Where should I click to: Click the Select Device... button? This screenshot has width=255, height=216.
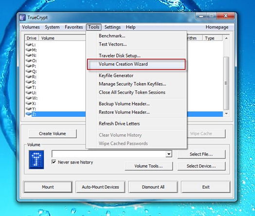click(201, 166)
